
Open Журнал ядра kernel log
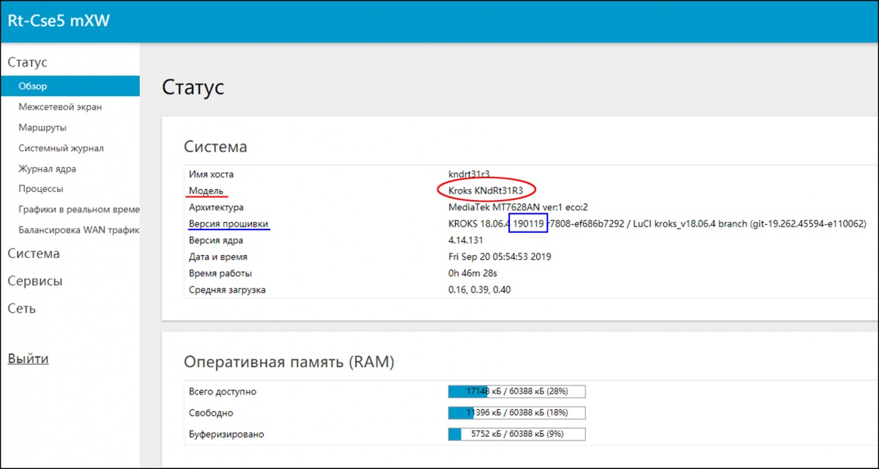(47, 169)
